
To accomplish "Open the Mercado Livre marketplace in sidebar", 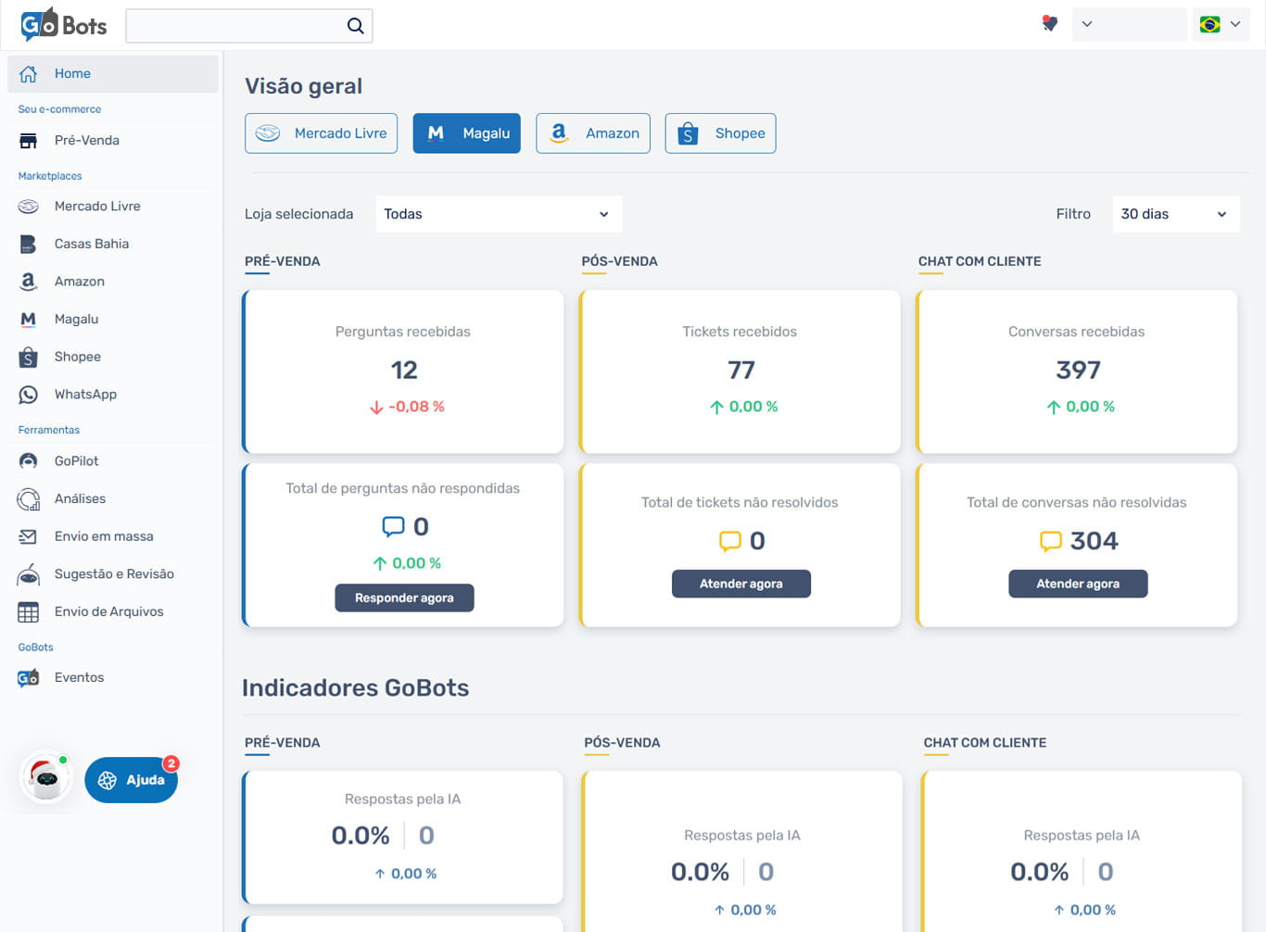I will point(96,206).
